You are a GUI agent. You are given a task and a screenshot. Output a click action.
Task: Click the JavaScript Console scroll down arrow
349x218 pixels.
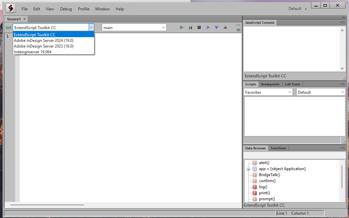click(x=342, y=69)
